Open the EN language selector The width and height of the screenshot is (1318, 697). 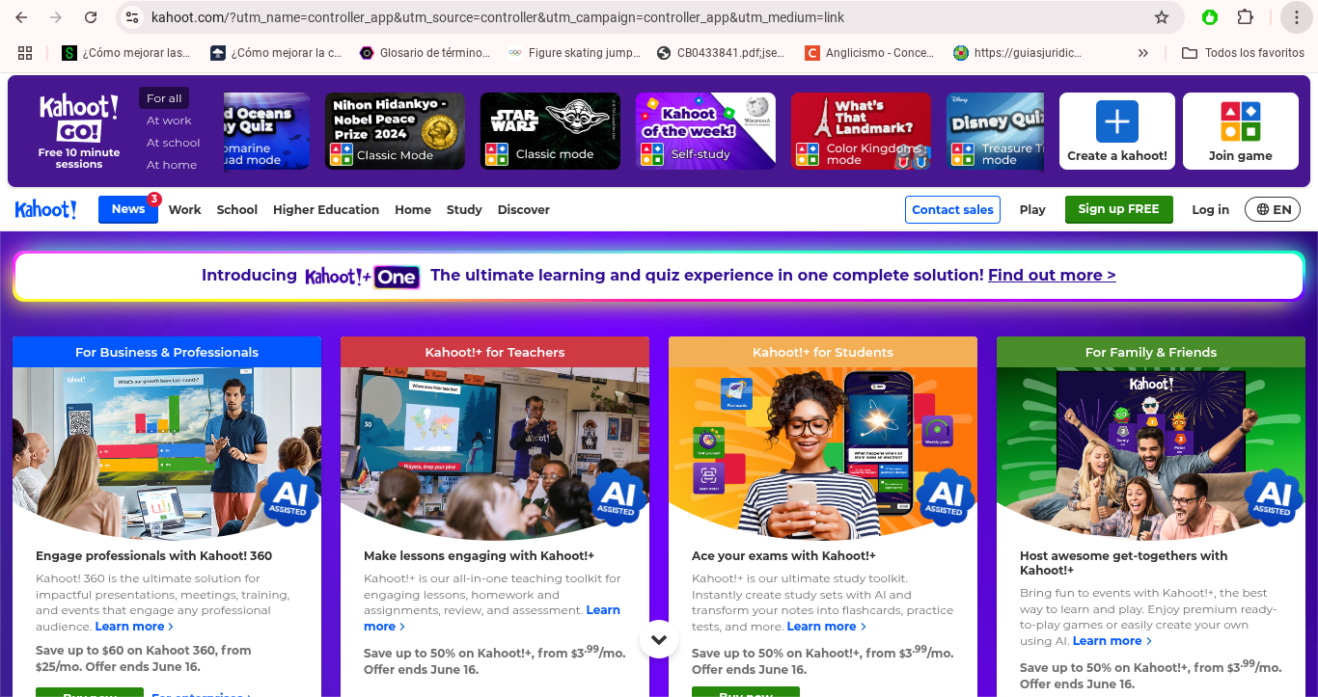tap(1273, 209)
